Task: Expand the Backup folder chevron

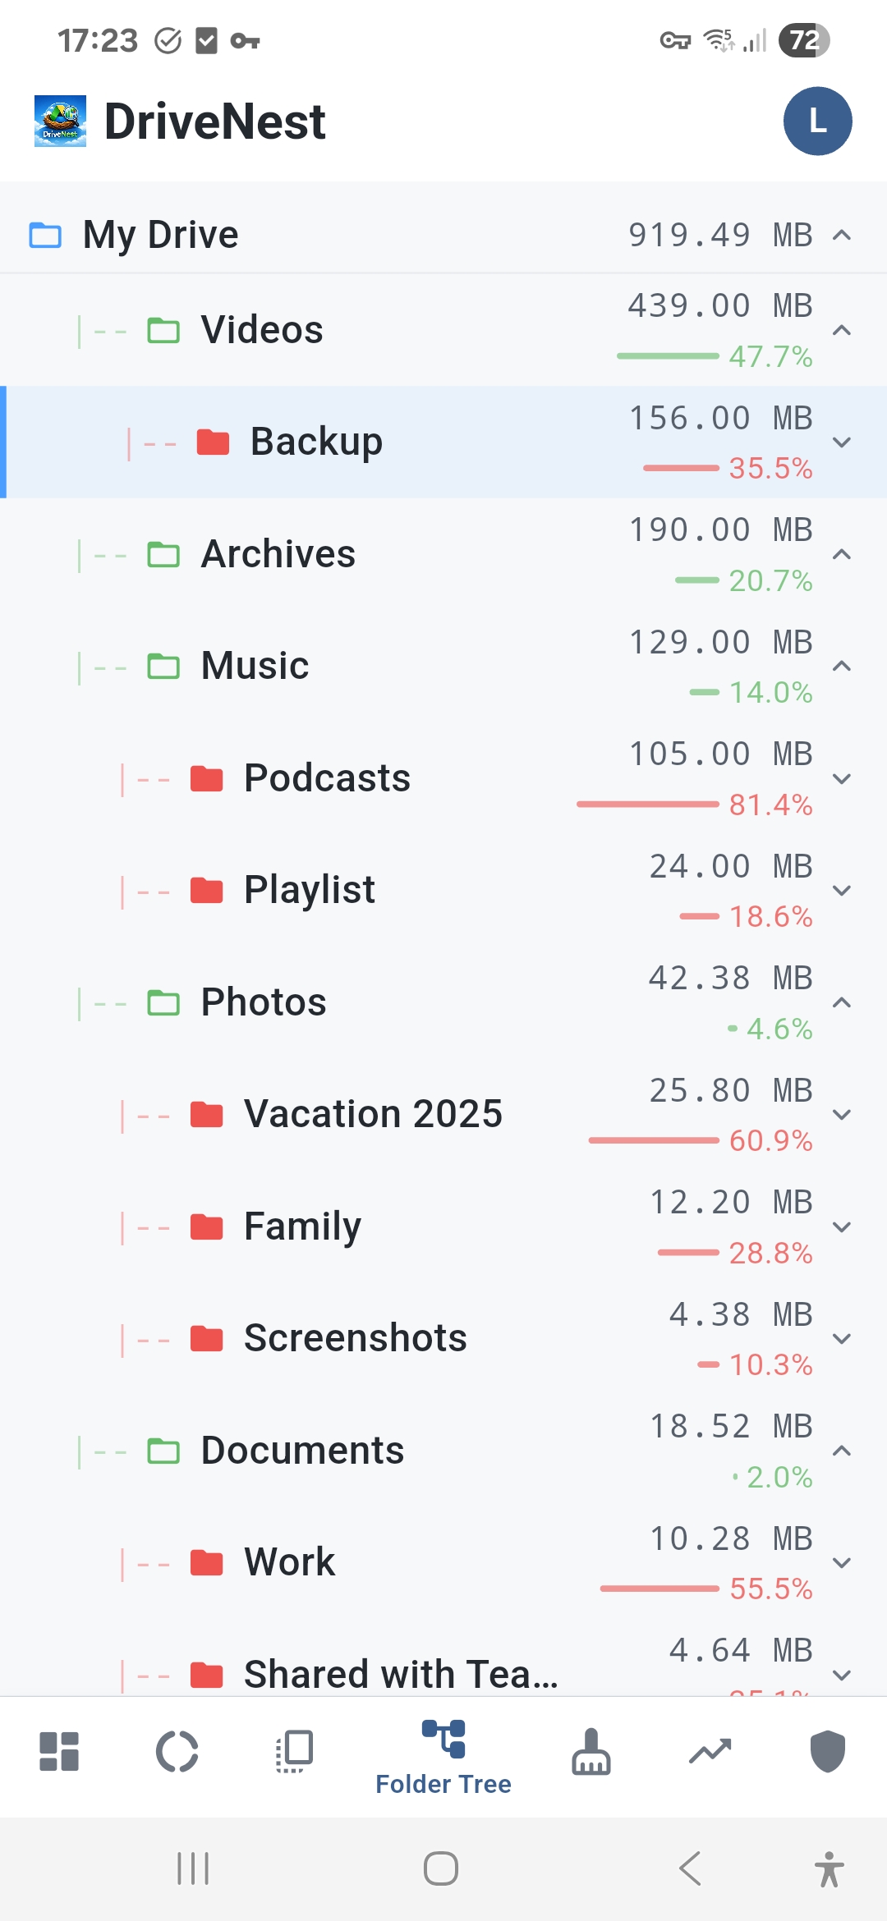Action: 841,442
